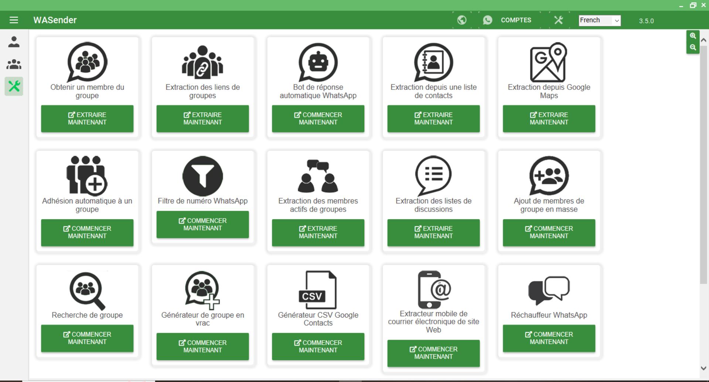Viewport: 709px width, 382px height.
Task: Start Générateur CSV Google Contacts
Action: tap(318, 346)
